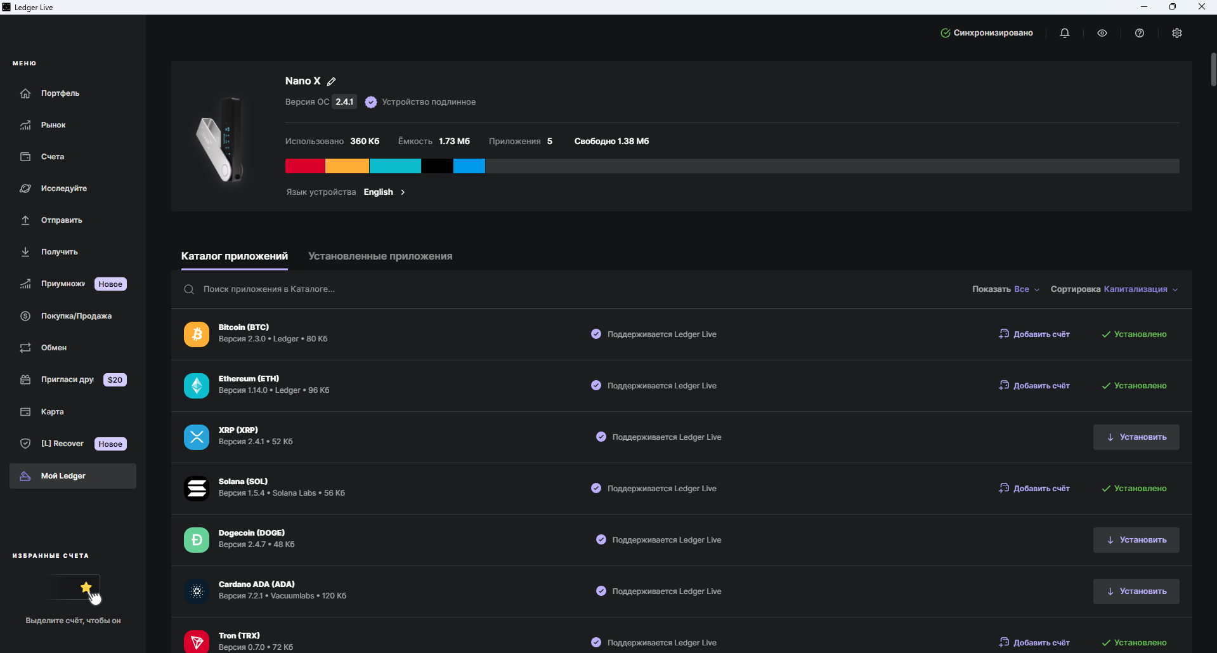Image resolution: width=1217 pixels, height=653 pixels.
Task: Click the Новое badge next to Приумножить
Action: [x=110, y=284]
